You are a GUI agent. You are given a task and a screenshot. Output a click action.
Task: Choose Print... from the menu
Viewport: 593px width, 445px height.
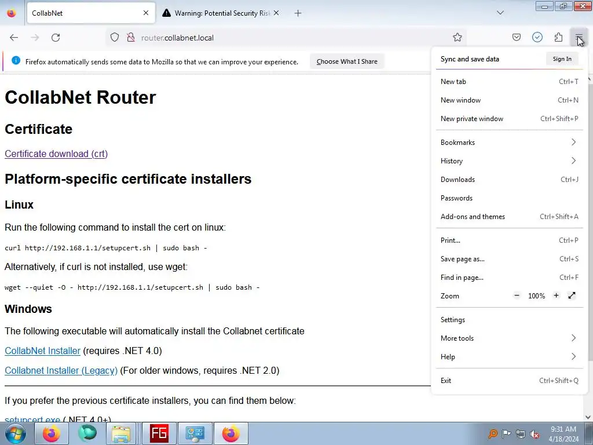pyautogui.click(x=509, y=240)
